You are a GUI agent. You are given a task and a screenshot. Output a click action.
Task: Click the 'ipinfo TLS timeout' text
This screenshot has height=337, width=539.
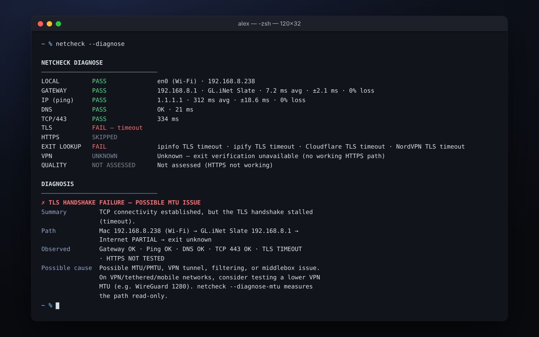coord(190,147)
